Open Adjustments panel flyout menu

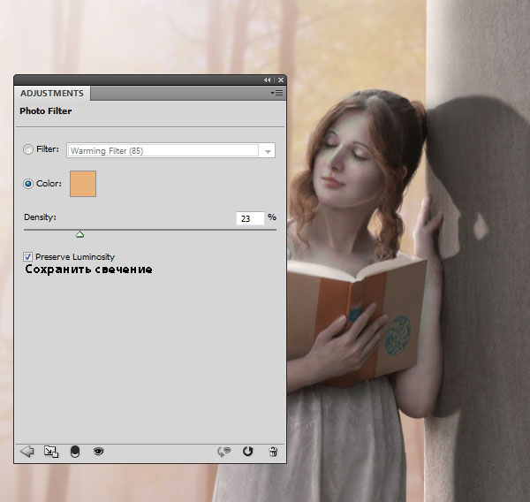[276, 94]
